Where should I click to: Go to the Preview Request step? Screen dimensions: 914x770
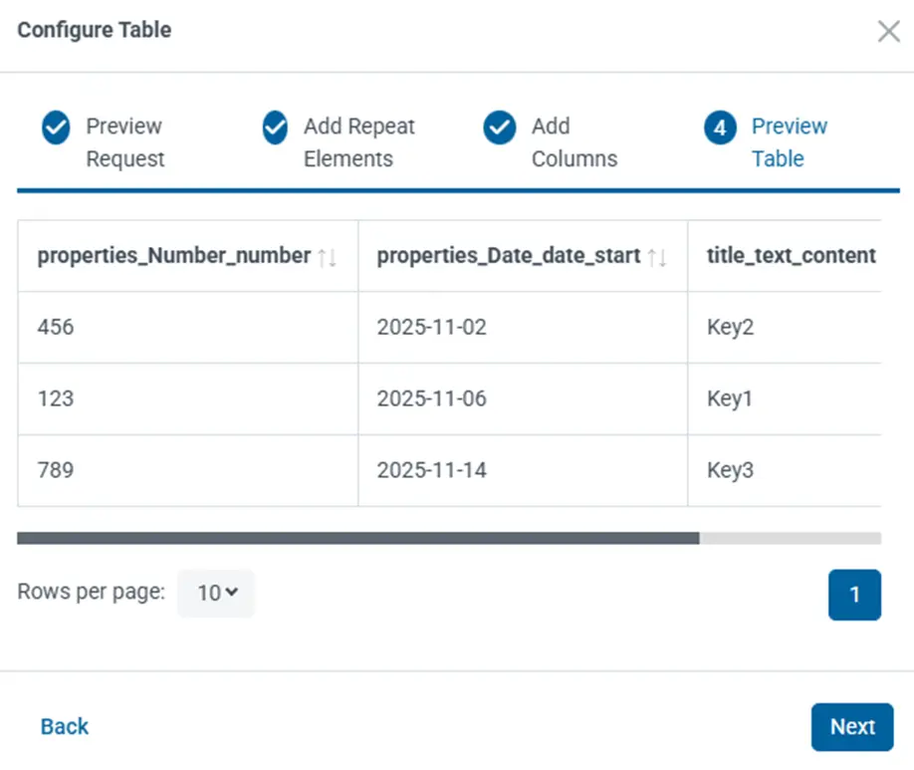pyautogui.click(x=124, y=142)
